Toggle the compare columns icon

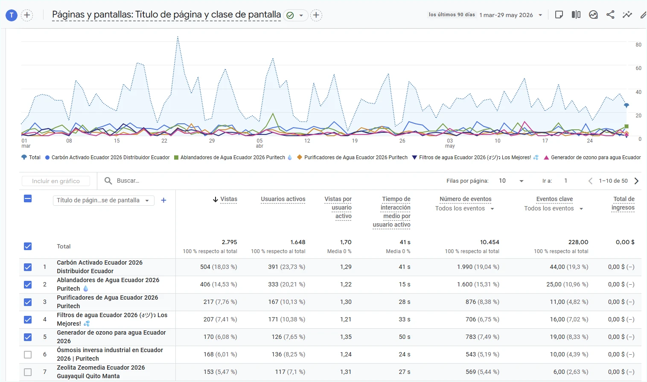coord(576,15)
